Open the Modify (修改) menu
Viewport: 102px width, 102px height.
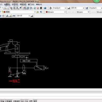coord(23,5)
